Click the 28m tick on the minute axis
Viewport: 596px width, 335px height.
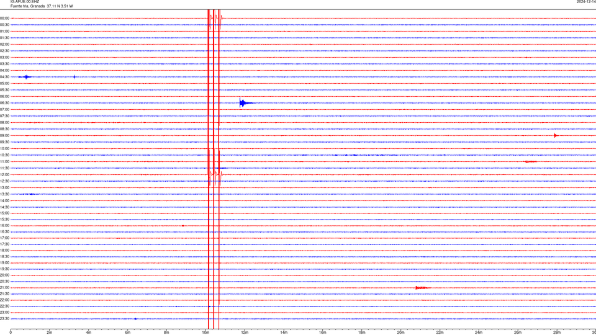point(557,333)
